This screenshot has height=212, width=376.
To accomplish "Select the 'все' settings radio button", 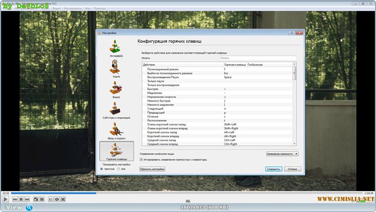I will 119,169.
